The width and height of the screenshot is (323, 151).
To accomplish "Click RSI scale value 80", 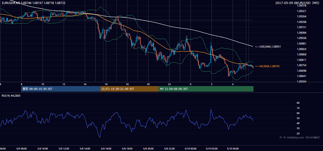I will click(298, 103).
